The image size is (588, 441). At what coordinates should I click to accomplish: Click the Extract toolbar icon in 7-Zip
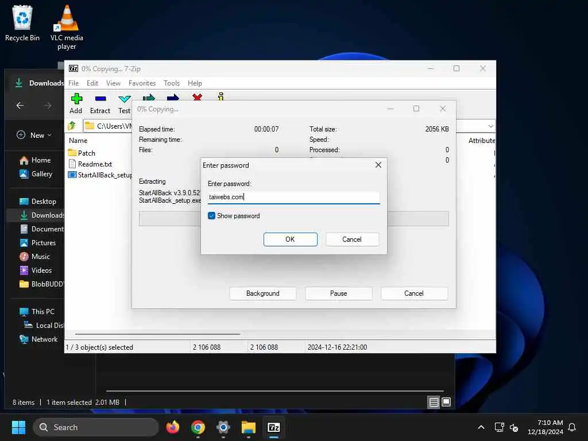click(100, 103)
